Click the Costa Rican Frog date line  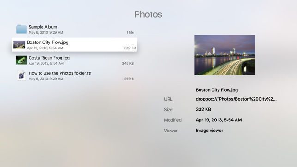pos(46,63)
